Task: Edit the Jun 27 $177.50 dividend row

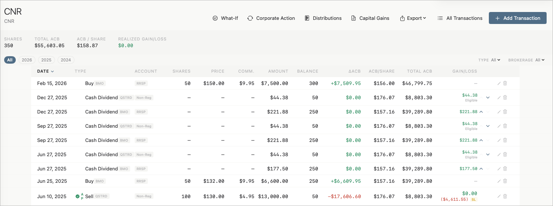Action: click(499, 169)
